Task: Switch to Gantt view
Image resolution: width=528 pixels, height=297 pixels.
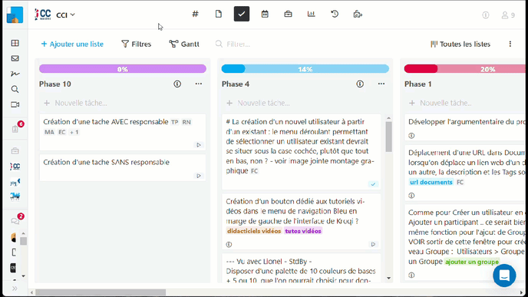Action: point(184,44)
